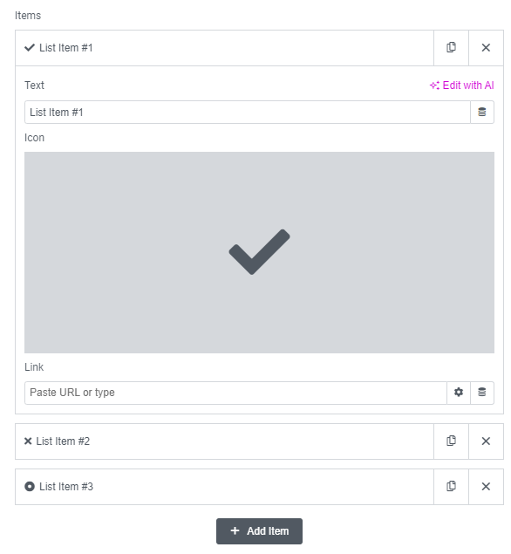Viewport: 511px width, 554px height.
Task: Collapse the List Item #1 header
Action: coord(225,48)
